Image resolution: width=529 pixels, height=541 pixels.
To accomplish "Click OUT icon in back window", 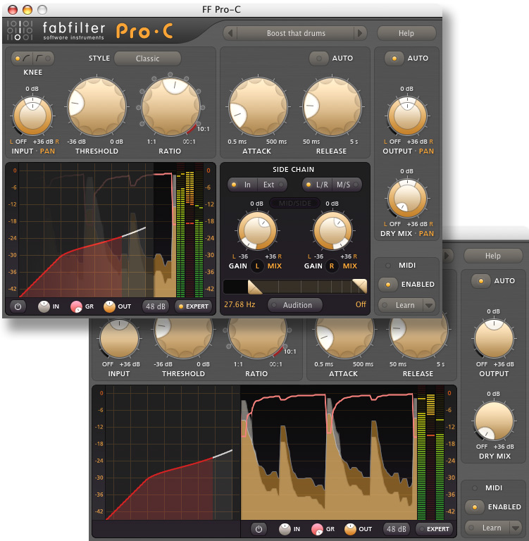I will click(350, 529).
